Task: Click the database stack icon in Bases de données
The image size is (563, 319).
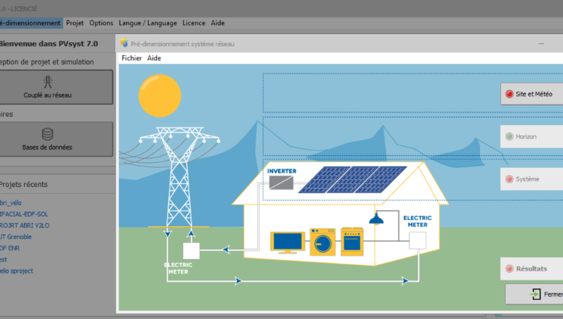Action: click(x=48, y=134)
